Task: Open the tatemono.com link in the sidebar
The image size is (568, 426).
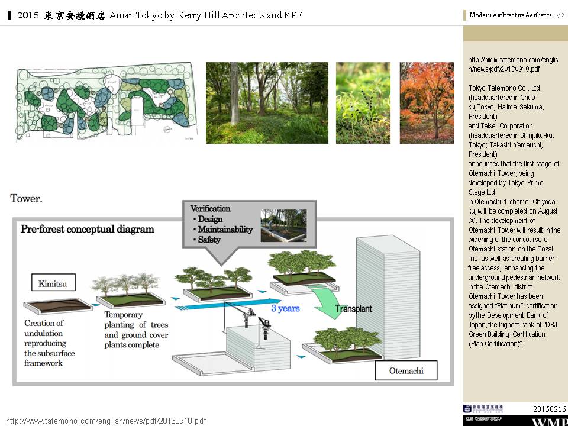Action: tap(512, 64)
